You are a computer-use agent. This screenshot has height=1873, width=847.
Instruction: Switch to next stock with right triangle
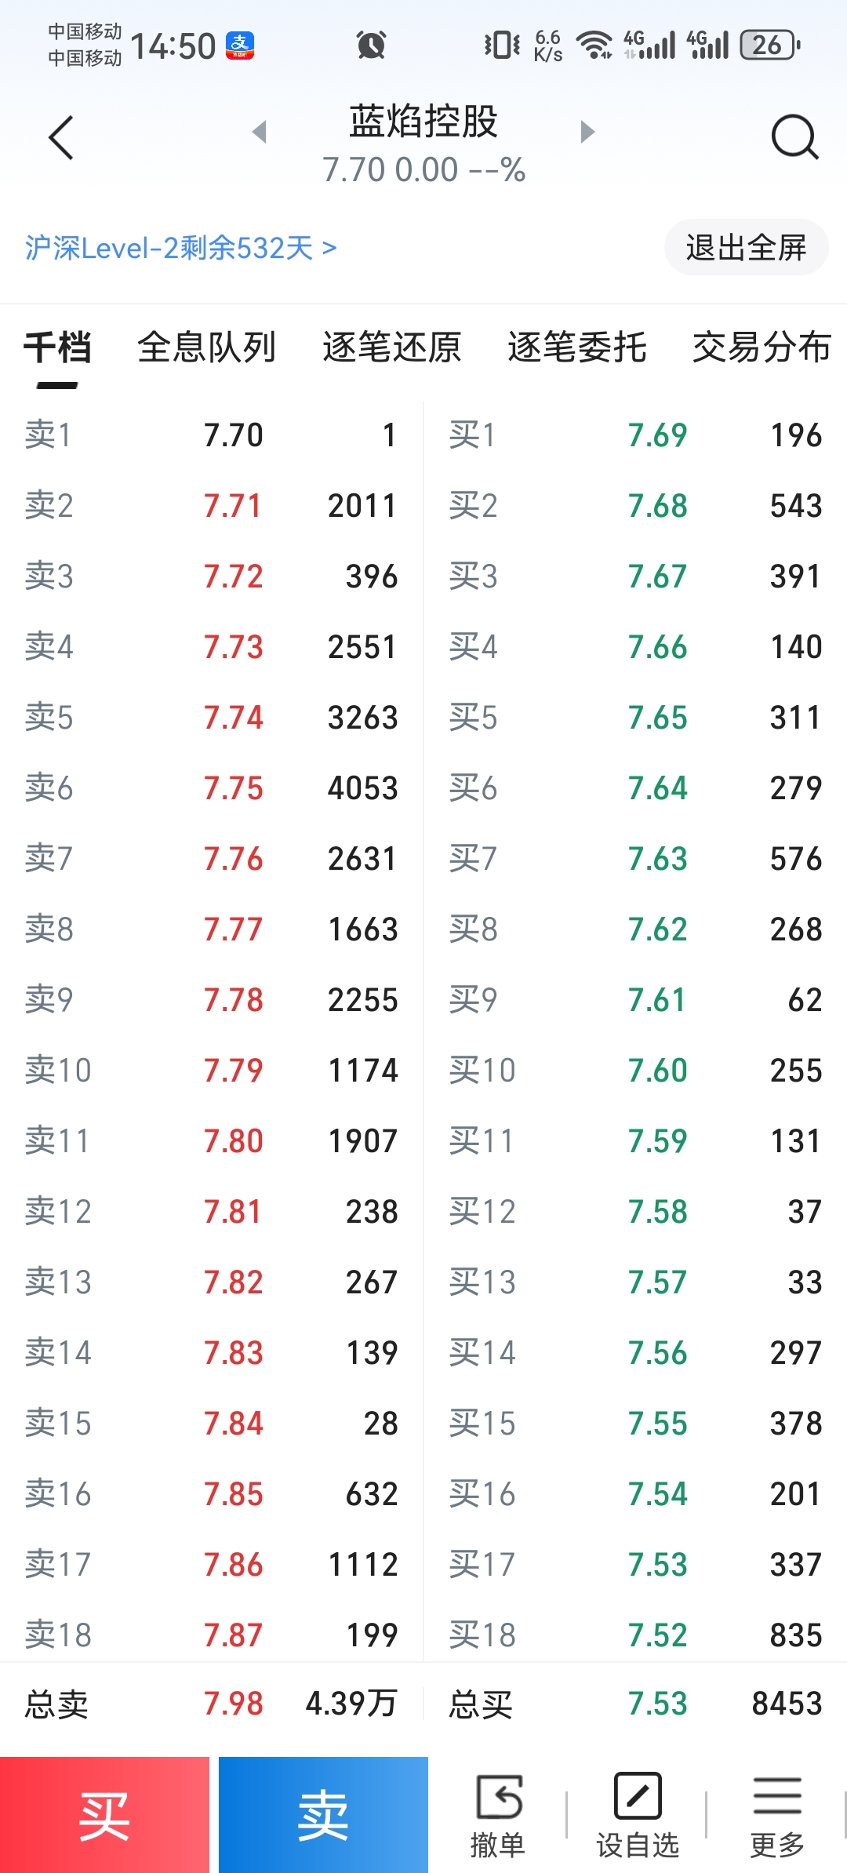(587, 132)
